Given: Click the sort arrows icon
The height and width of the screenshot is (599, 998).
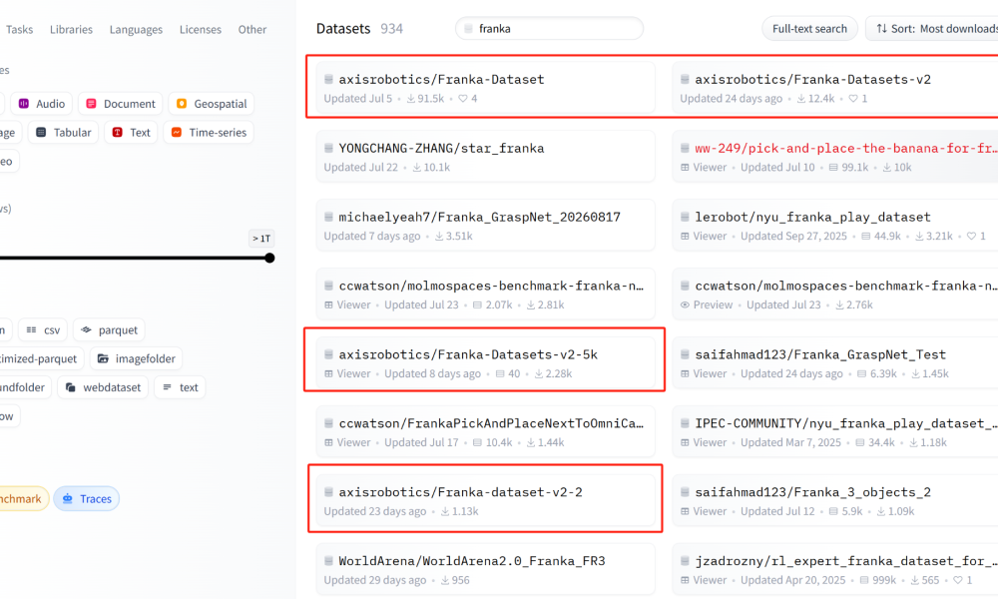Looking at the screenshot, I should (x=881, y=29).
